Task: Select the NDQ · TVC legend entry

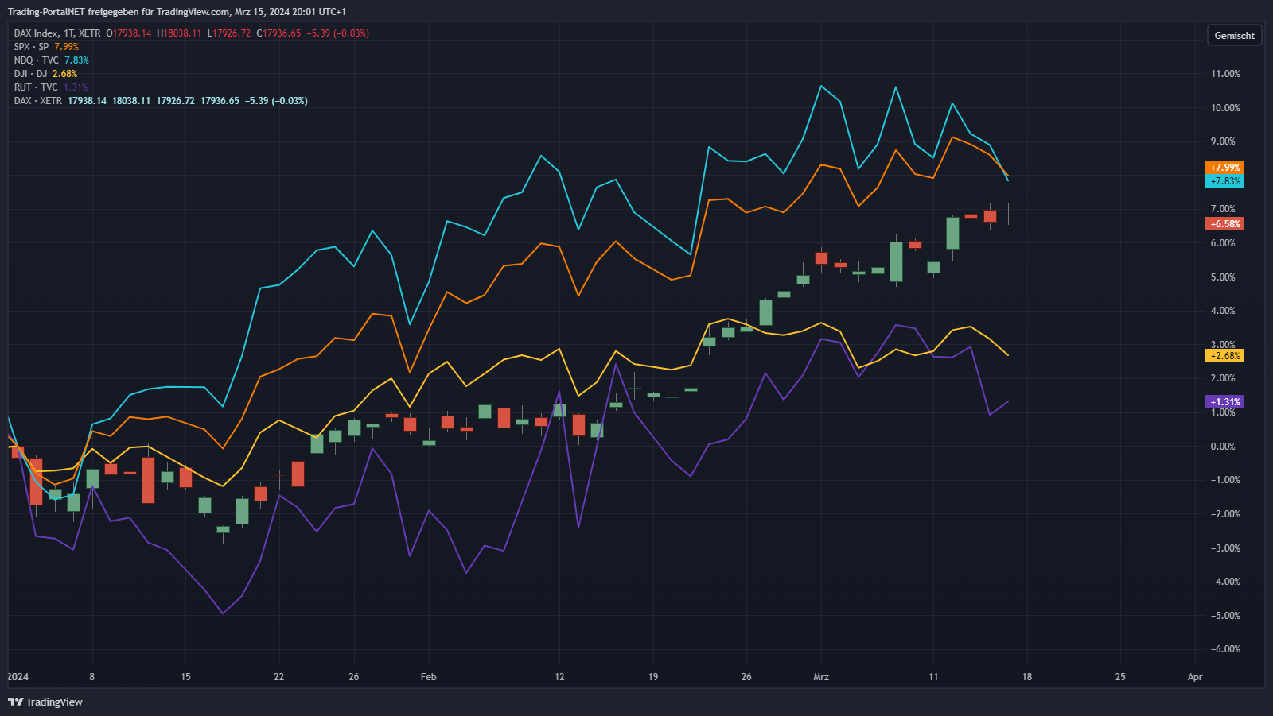Action: click(36, 60)
